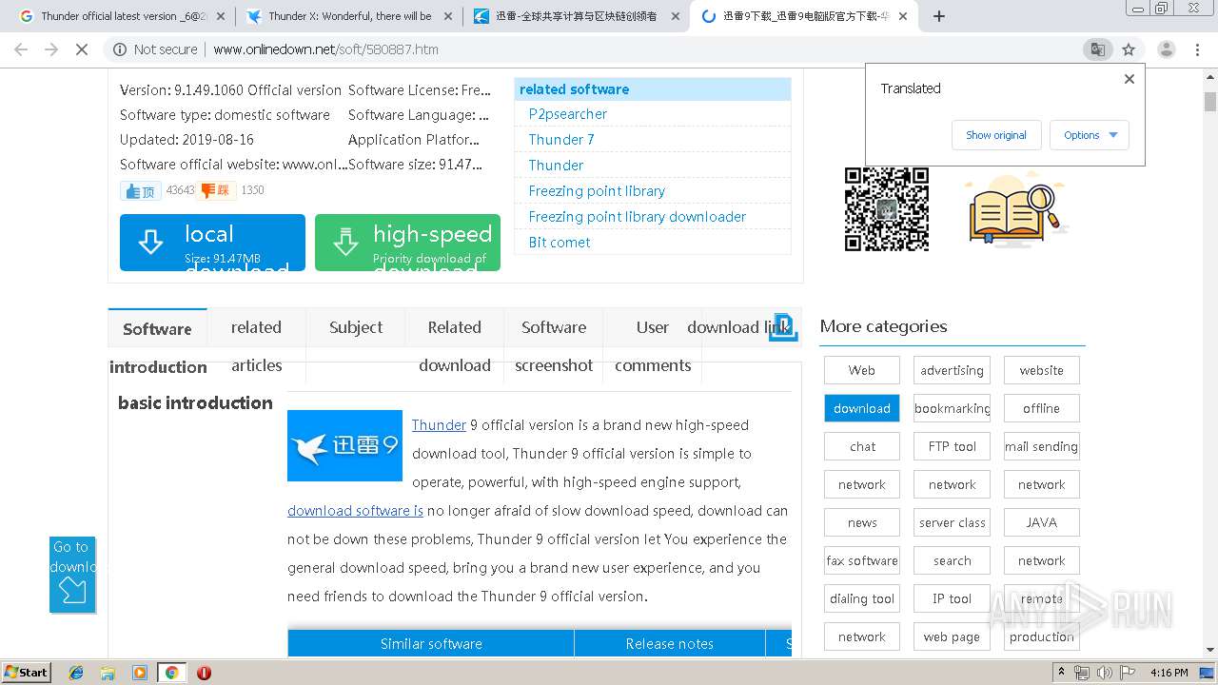This screenshot has height=685, width=1218.
Task: Launch Internet Explorer from taskbar
Action: 77,673
